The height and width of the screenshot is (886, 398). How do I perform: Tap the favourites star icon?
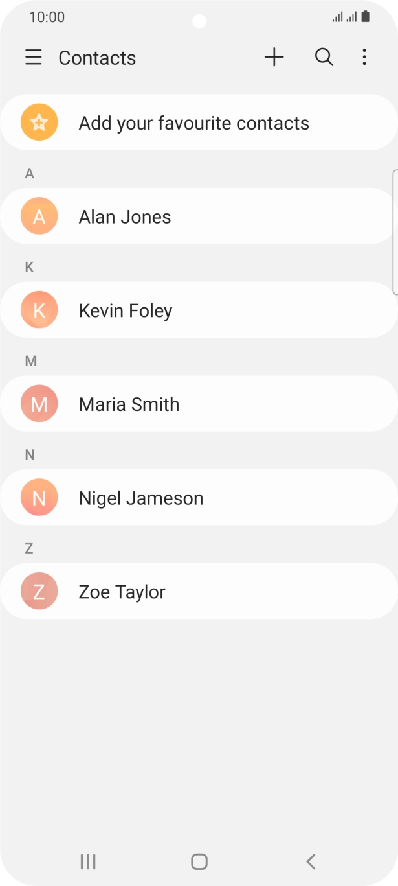click(x=38, y=122)
